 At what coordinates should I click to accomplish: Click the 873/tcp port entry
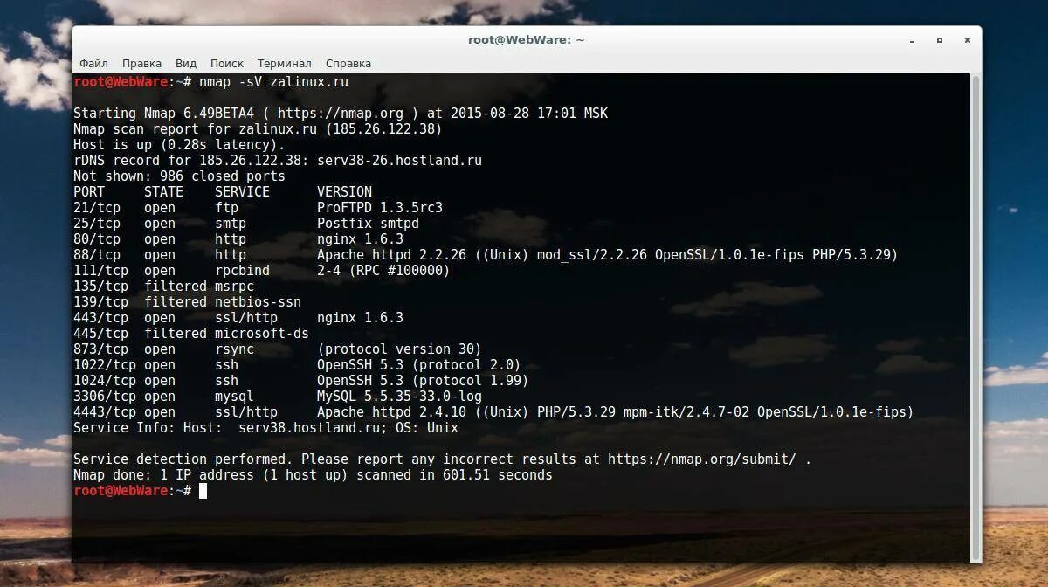(100, 349)
